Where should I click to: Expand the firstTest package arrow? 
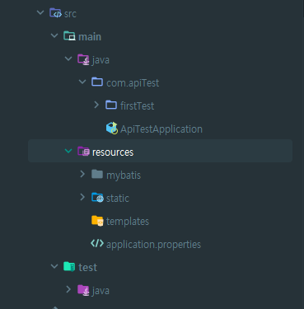pyautogui.click(x=96, y=105)
